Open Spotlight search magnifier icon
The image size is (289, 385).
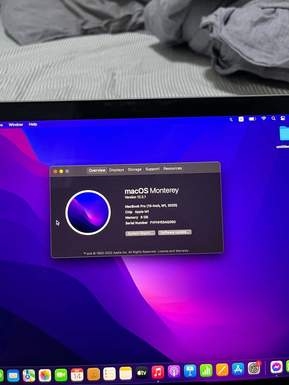(x=274, y=118)
